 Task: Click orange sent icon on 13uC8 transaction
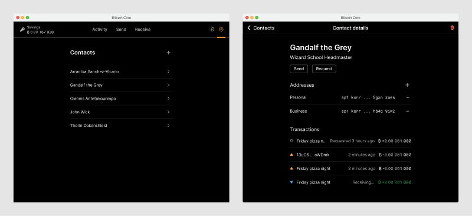click(291, 155)
